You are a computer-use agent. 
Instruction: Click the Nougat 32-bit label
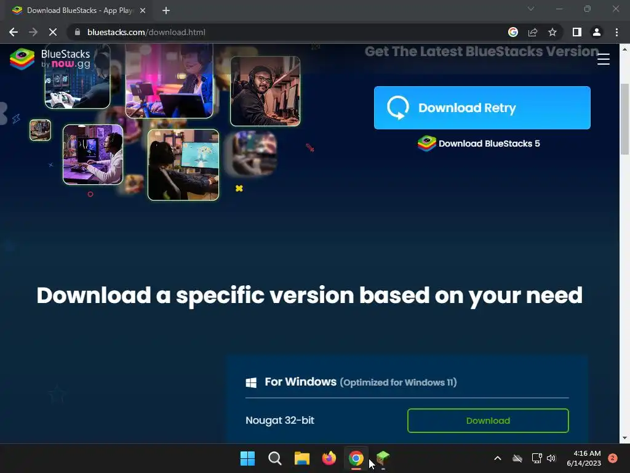[280, 420]
